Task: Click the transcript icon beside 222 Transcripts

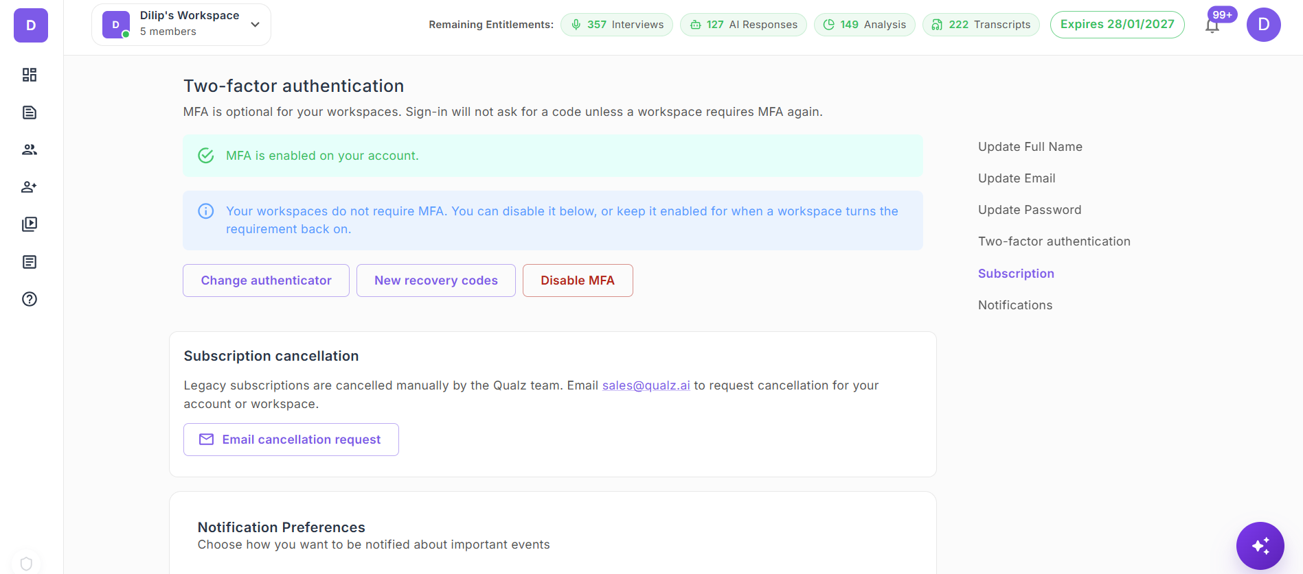Action: [x=938, y=25]
